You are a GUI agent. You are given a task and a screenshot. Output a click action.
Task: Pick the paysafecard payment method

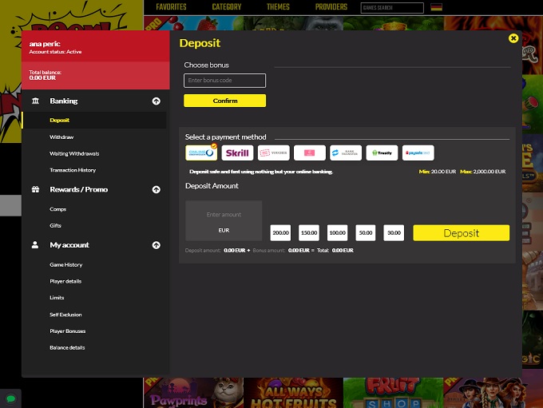click(418, 153)
